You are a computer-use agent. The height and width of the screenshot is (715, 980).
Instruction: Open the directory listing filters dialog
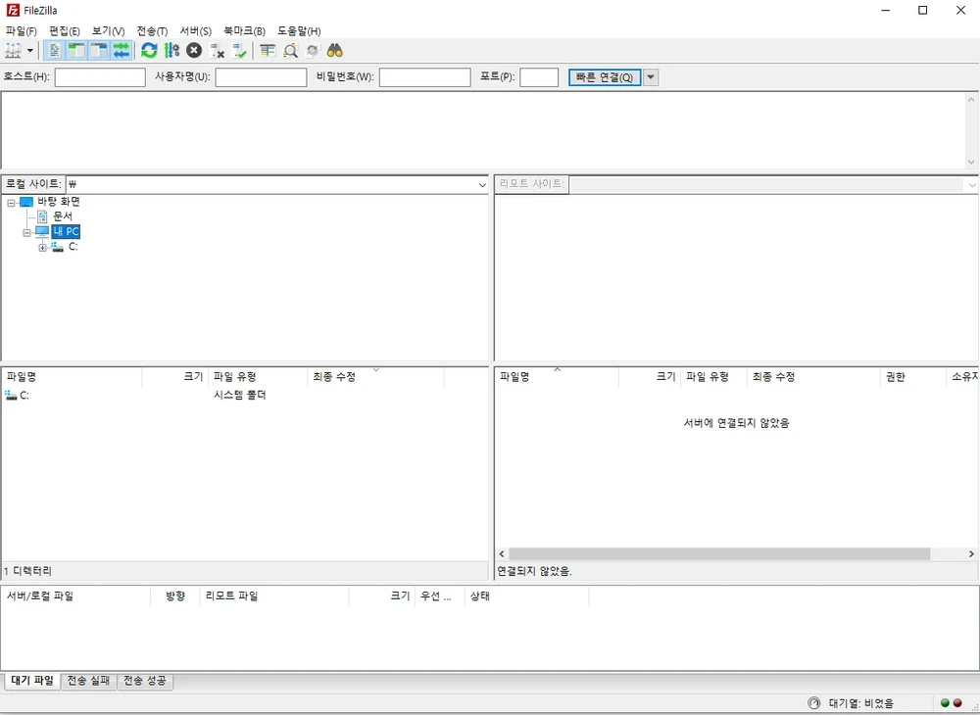(x=268, y=51)
